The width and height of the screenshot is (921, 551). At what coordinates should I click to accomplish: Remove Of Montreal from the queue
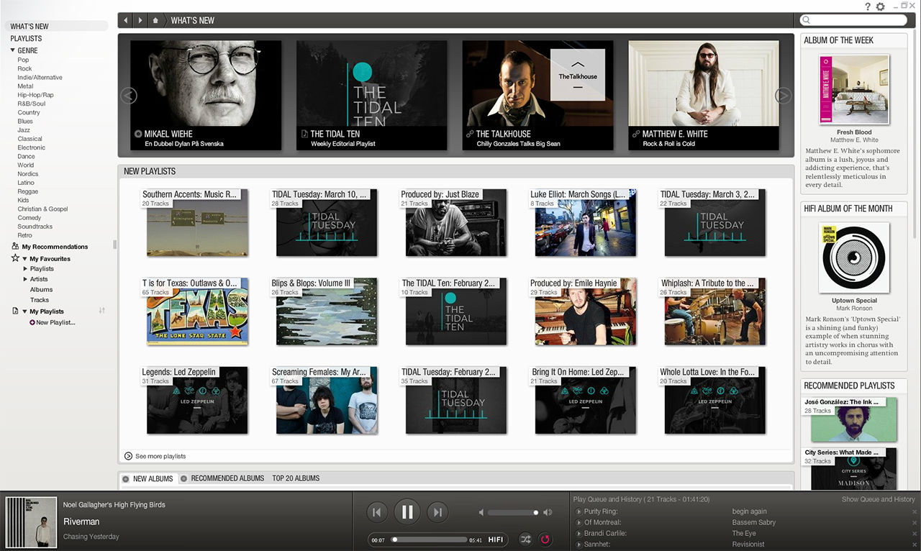pyautogui.click(x=915, y=522)
